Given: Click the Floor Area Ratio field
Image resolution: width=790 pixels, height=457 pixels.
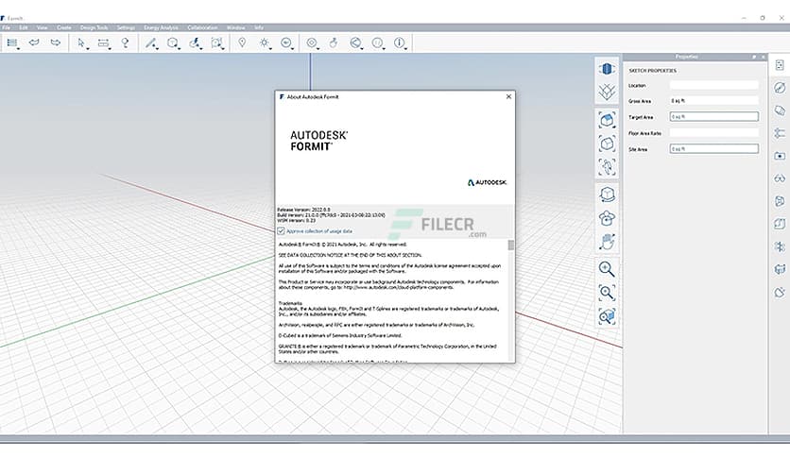Looking at the screenshot, I should click(713, 133).
